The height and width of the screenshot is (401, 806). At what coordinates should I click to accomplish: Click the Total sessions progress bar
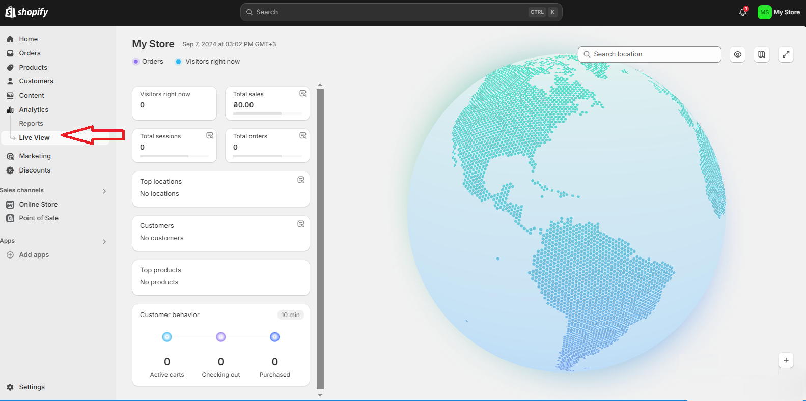coord(174,156)
